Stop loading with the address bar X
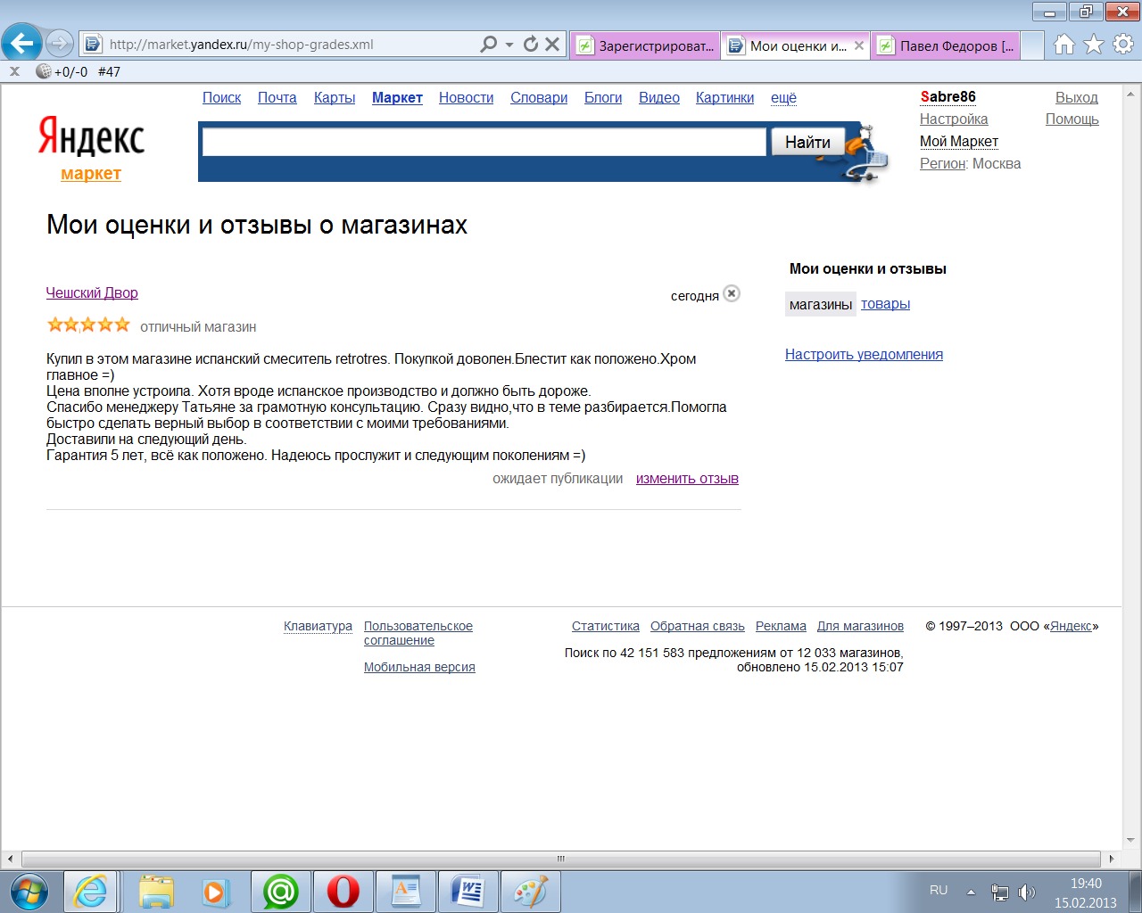Viewport: 1142px width, 913px height. (x=552, y=44)
